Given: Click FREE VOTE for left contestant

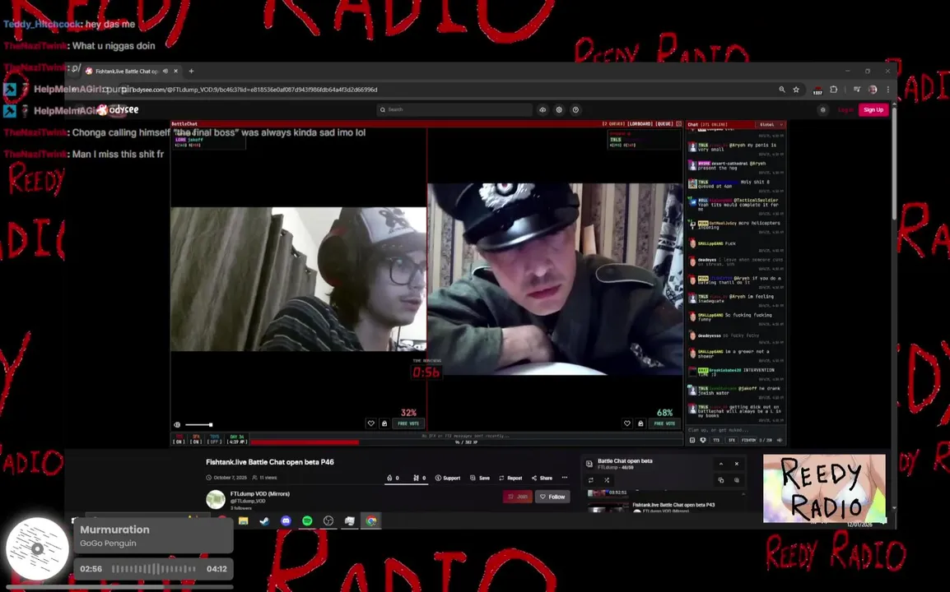Looking at the screenshot, I should tap(408, 423).
